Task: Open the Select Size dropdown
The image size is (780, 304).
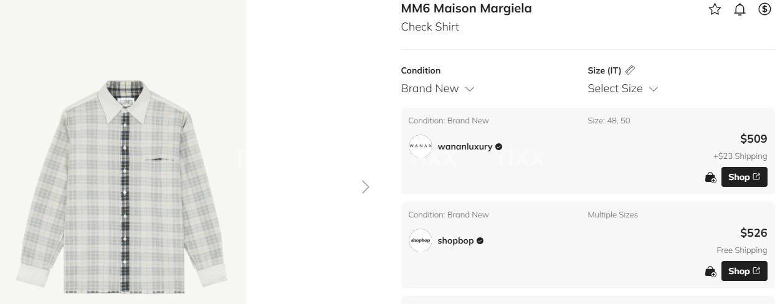Action: [x=622, y=88]
